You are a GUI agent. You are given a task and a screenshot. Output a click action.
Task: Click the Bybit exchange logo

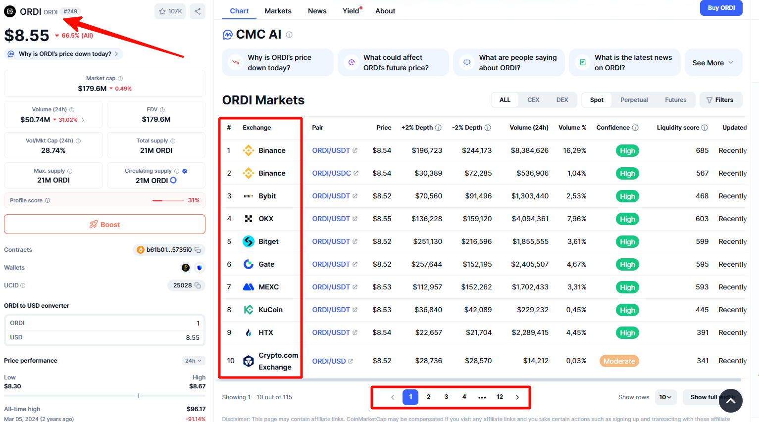249,196
